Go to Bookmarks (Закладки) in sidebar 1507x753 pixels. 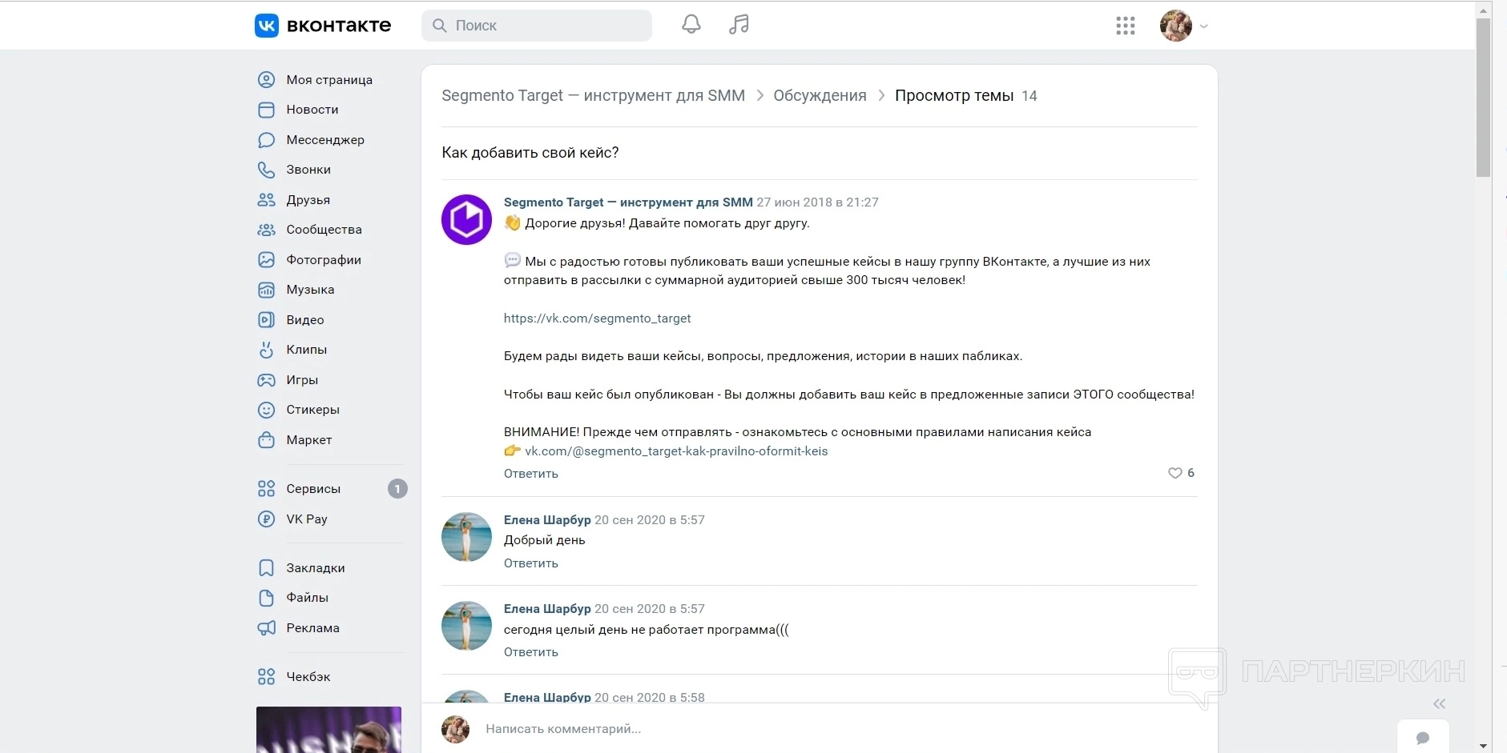[x=315, y=568]
